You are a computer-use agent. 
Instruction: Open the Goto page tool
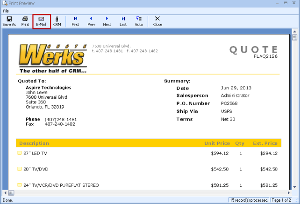pos(139,21)
